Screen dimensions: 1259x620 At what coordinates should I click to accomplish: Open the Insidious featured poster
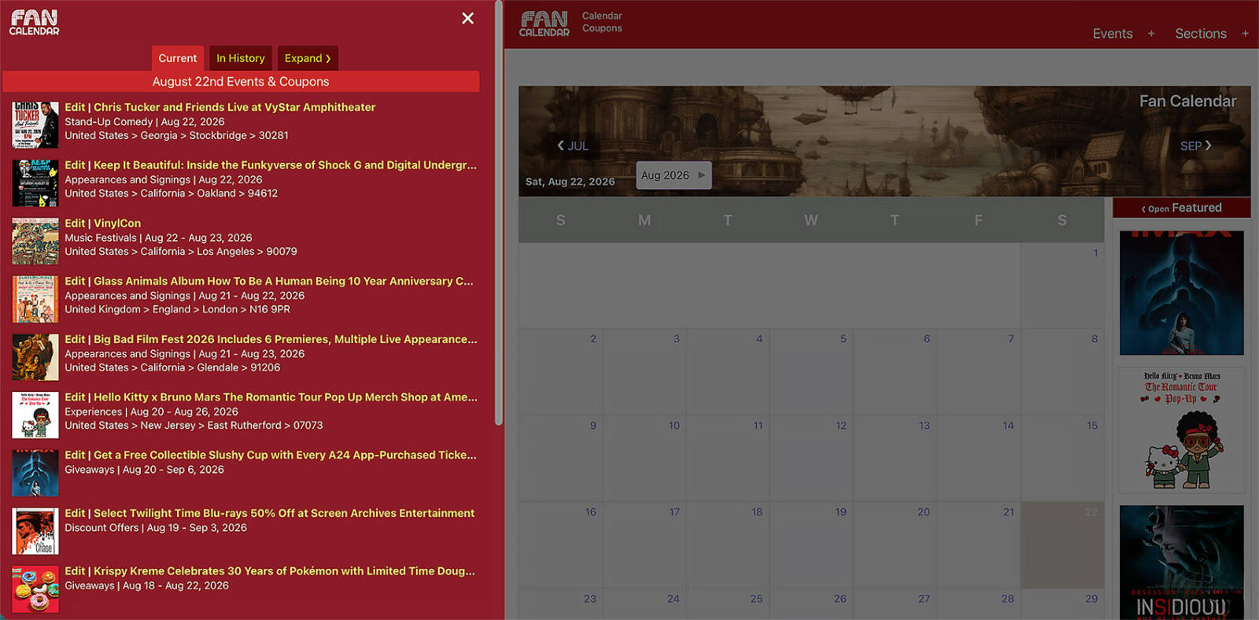tap(1182, 563)
